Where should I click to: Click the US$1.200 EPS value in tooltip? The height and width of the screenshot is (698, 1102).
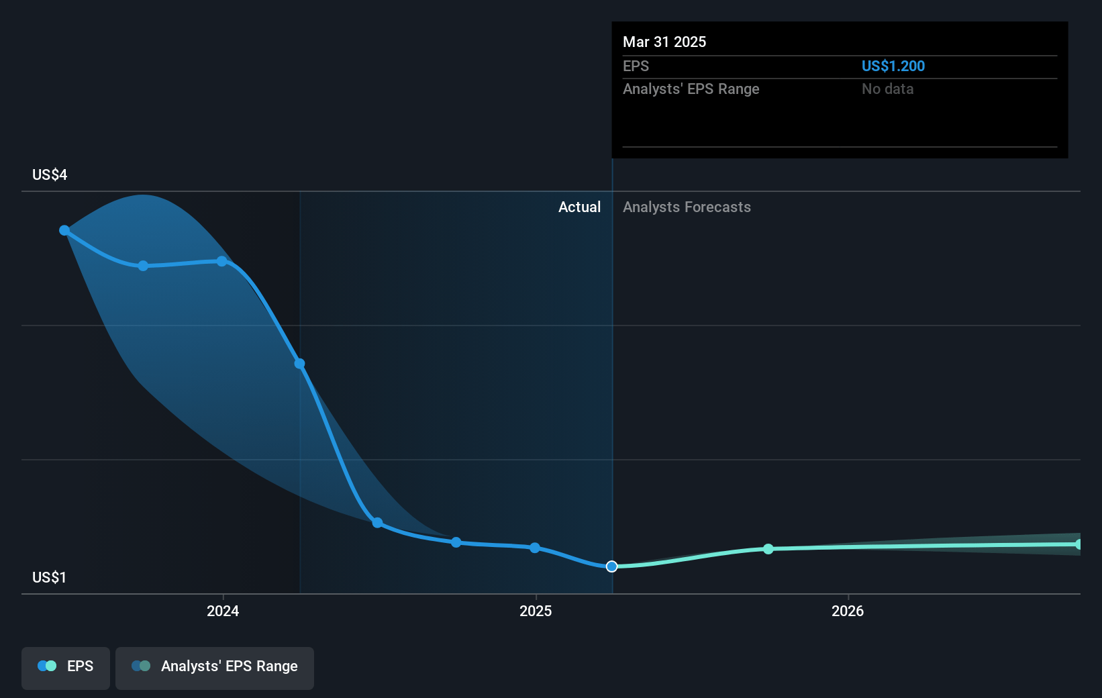[893, 66]
